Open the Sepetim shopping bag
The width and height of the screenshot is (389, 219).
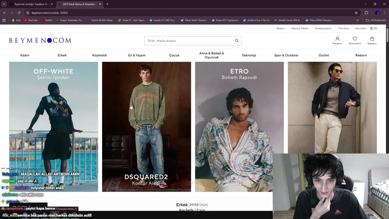[372, 40]
